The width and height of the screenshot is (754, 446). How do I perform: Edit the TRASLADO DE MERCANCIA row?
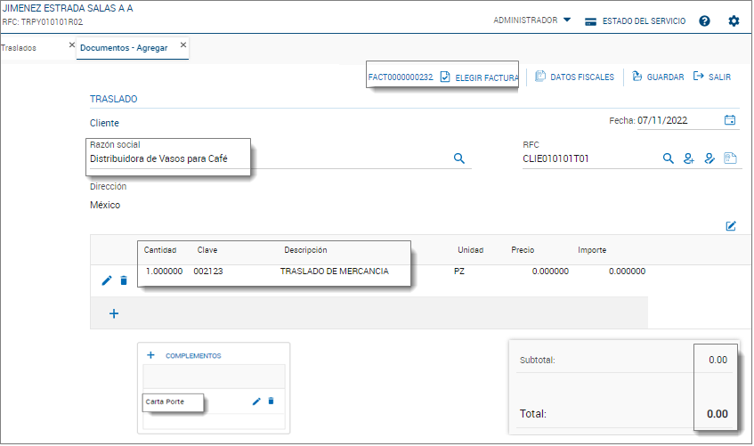tap(107, 280)
